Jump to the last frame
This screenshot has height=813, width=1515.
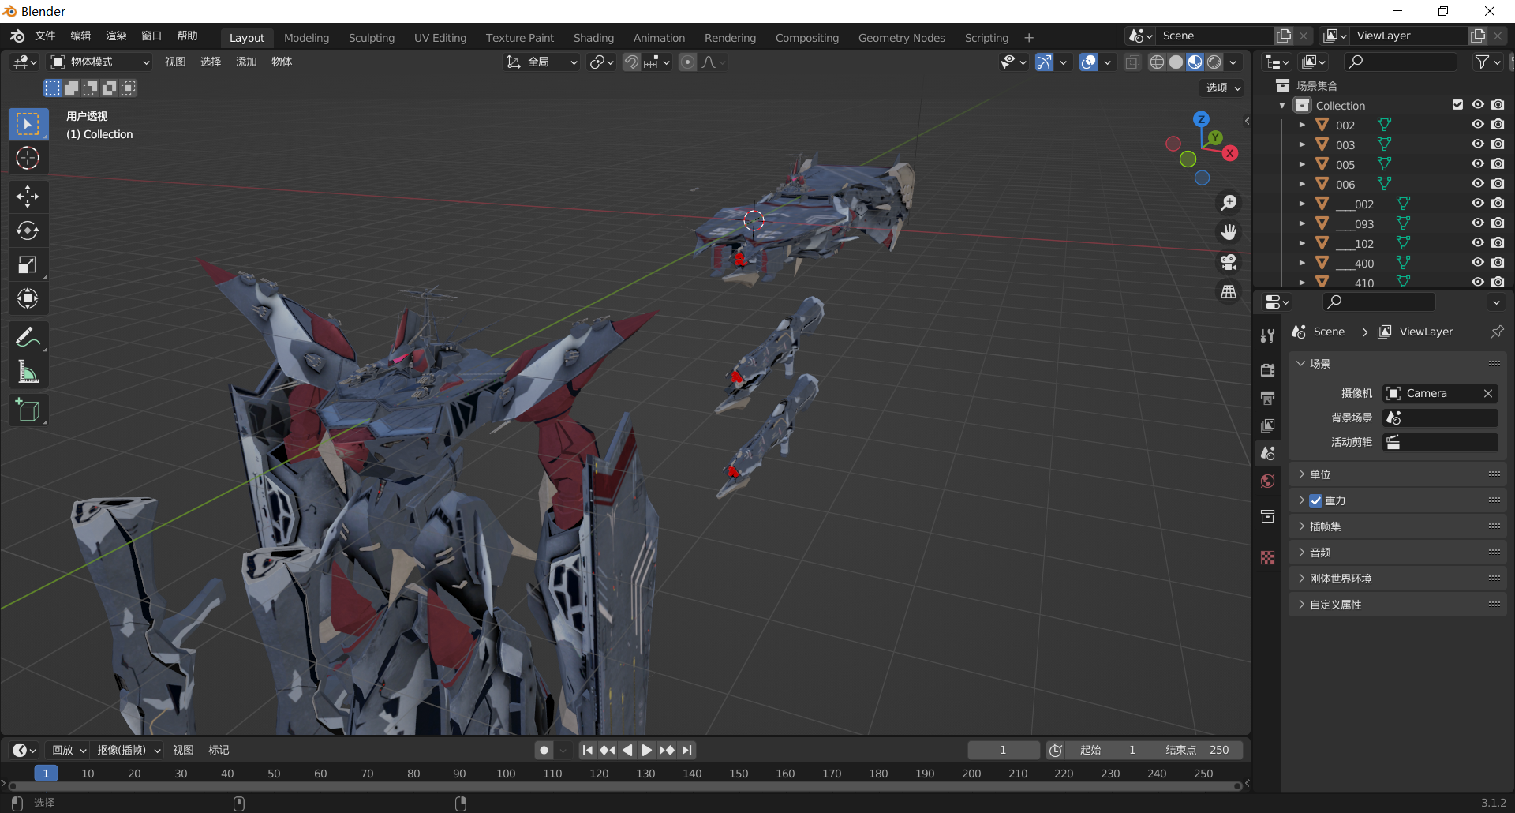pyautogui.click(x=687, y=750)
